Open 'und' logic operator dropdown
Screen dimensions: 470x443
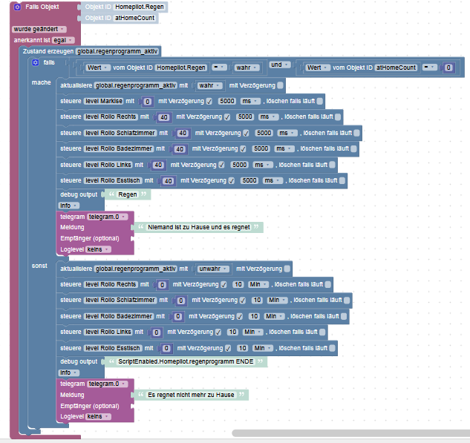(280, 65)
